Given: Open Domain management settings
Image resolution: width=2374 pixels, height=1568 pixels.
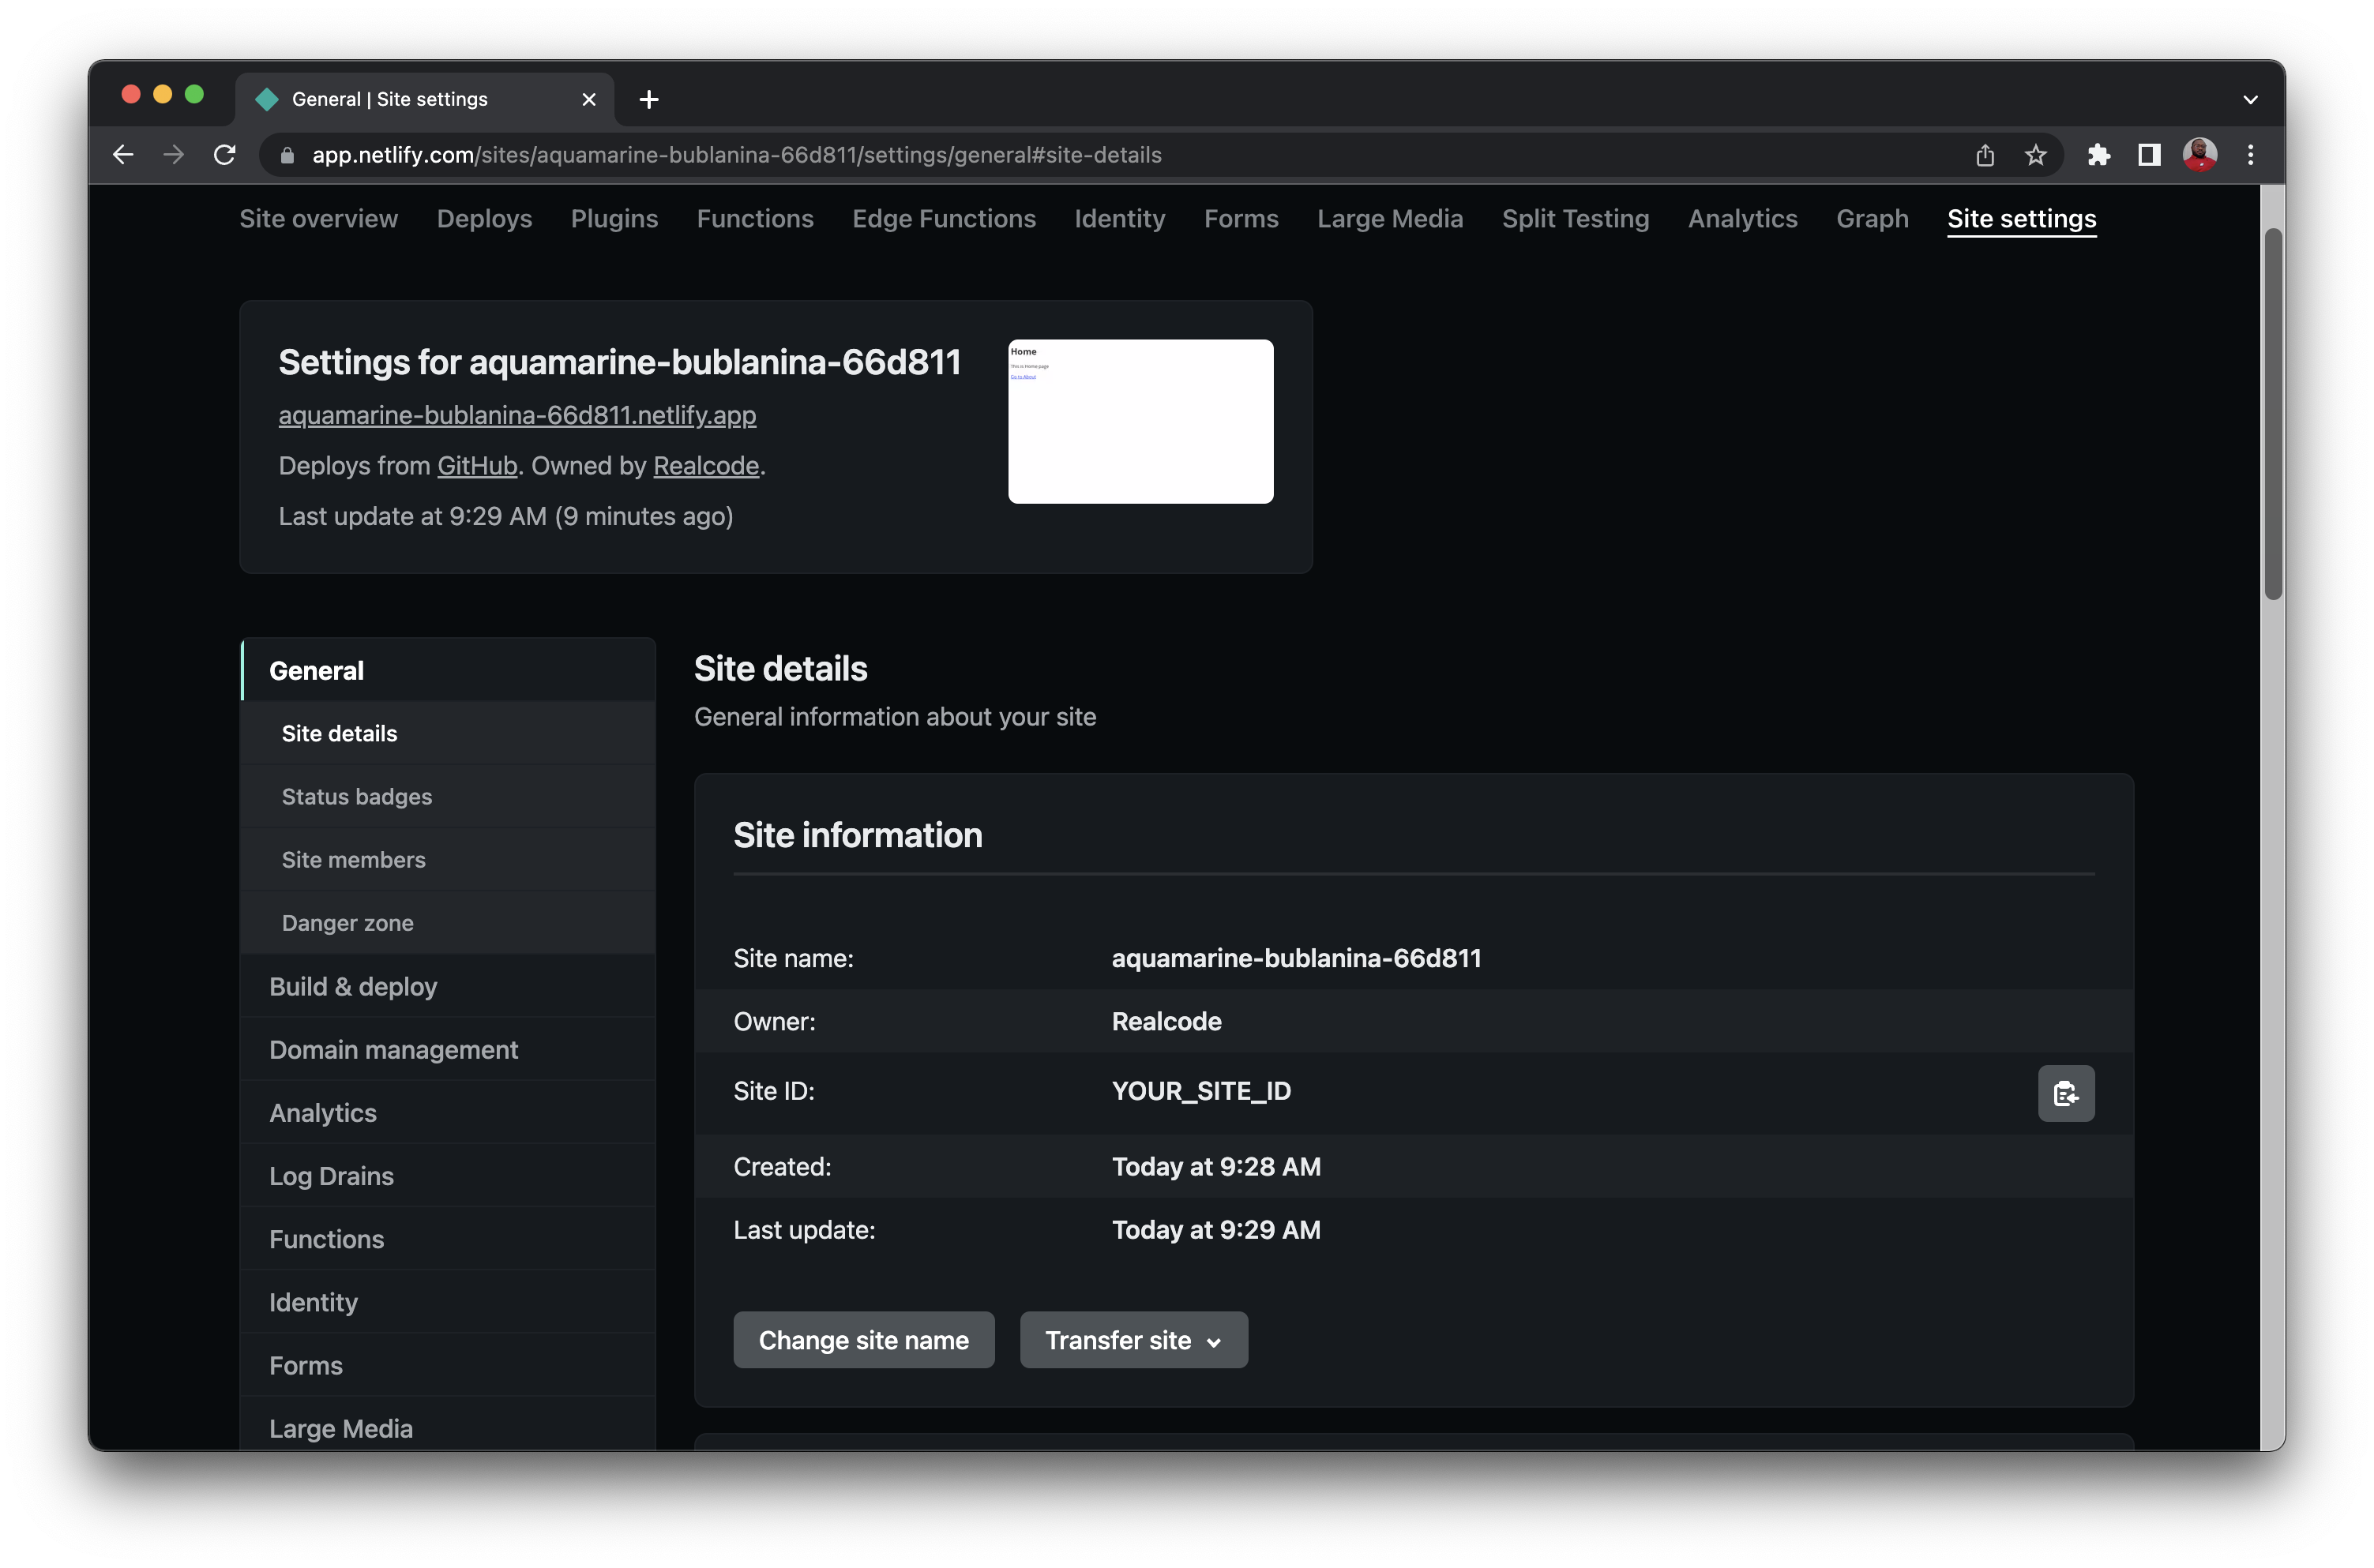Looking at the screenshot, I should click(393, 1050).
